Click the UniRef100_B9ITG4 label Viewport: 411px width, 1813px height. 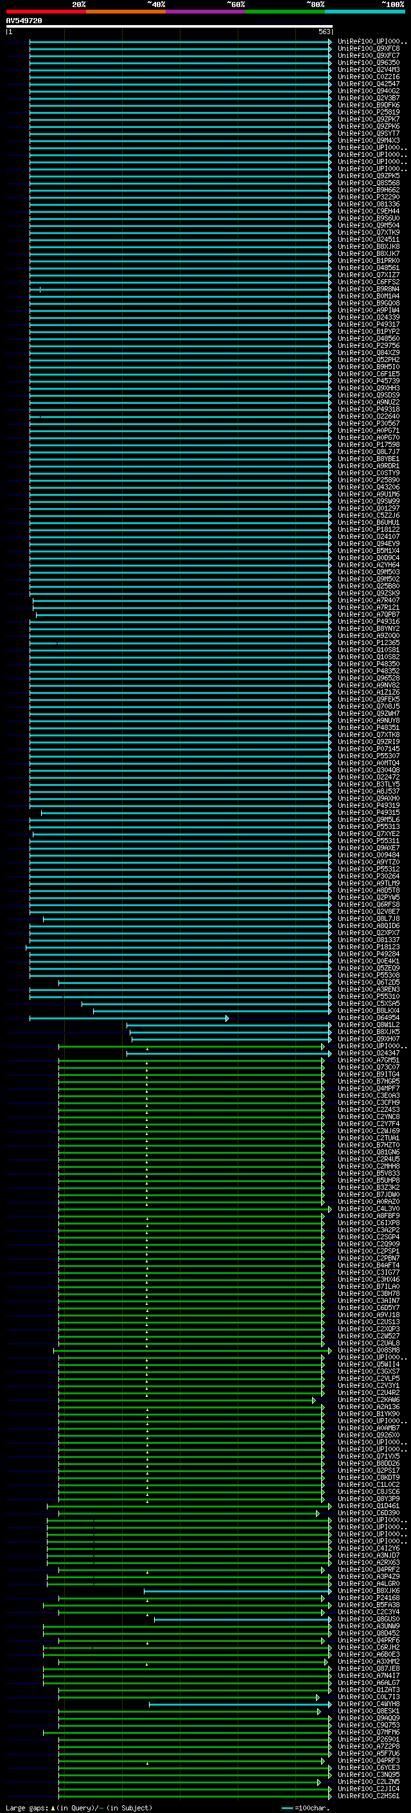point(369,1075)
